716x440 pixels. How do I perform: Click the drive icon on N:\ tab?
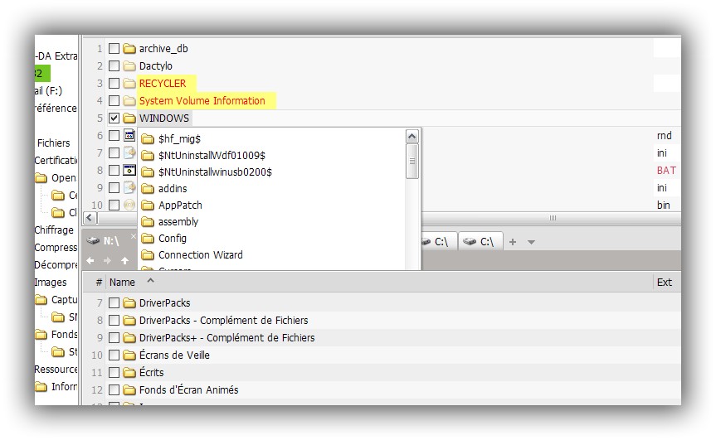94,241
